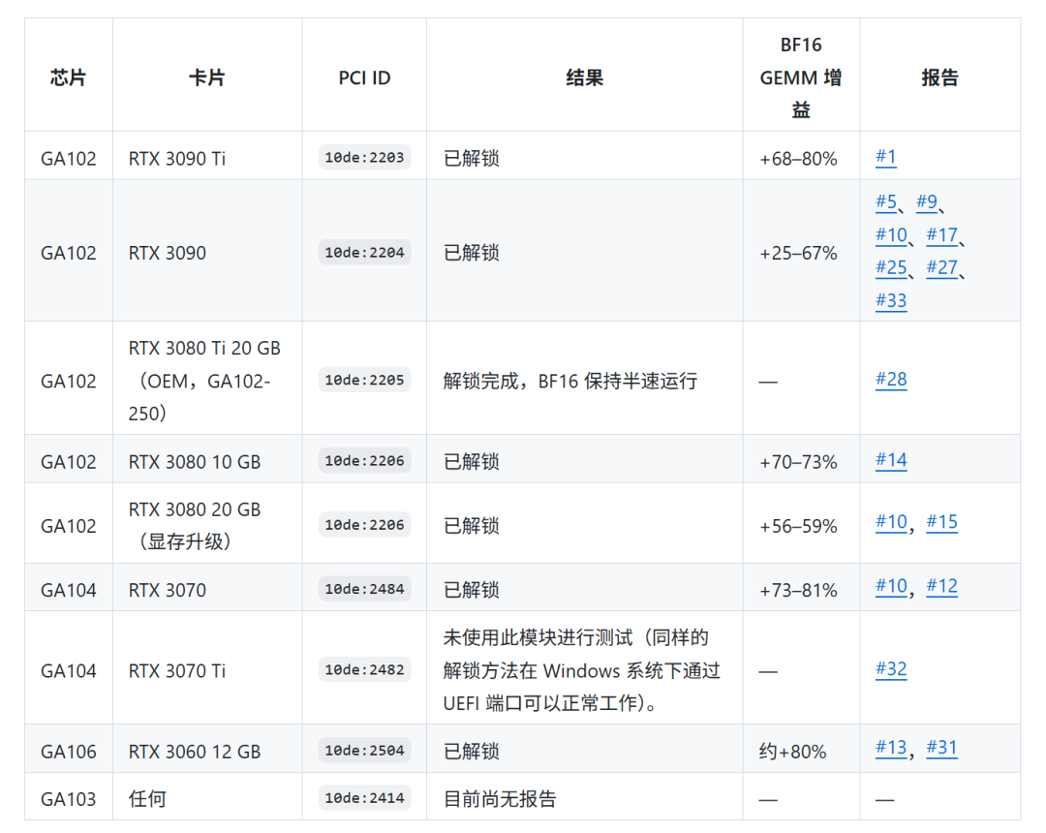Click the gain value "+73–81%"
Viewport: 1046px width, 833px height.
pos(798,590)
